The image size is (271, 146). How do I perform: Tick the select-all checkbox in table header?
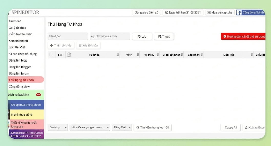click(x=51, y=55)
